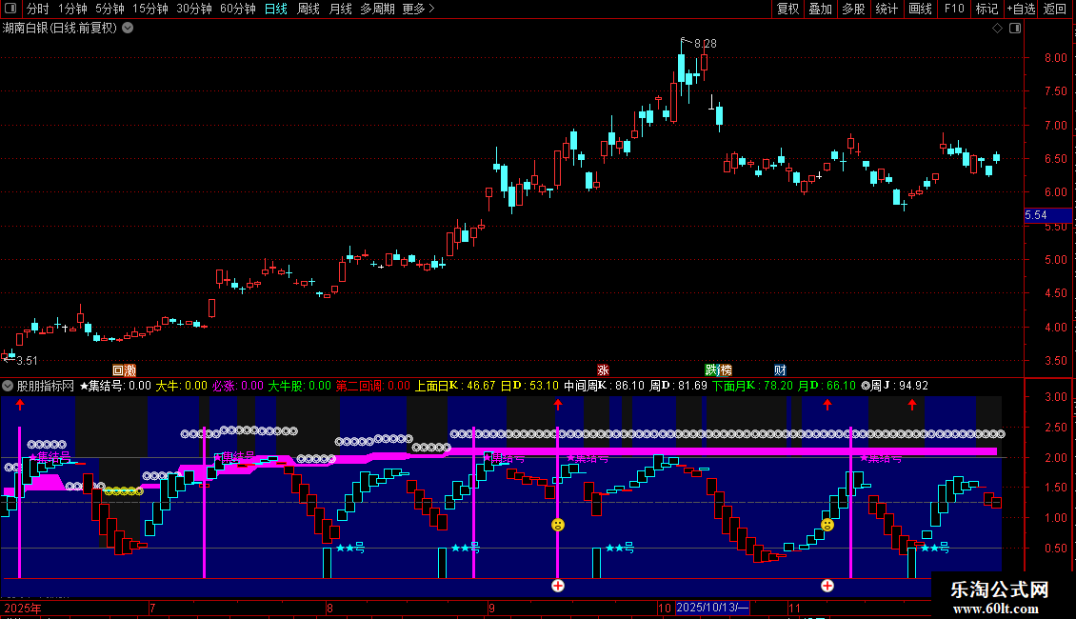The image size is (1076, 619).
Task: Click the 第二回调: 0.00 indicator label
Action: pos(373,386)
